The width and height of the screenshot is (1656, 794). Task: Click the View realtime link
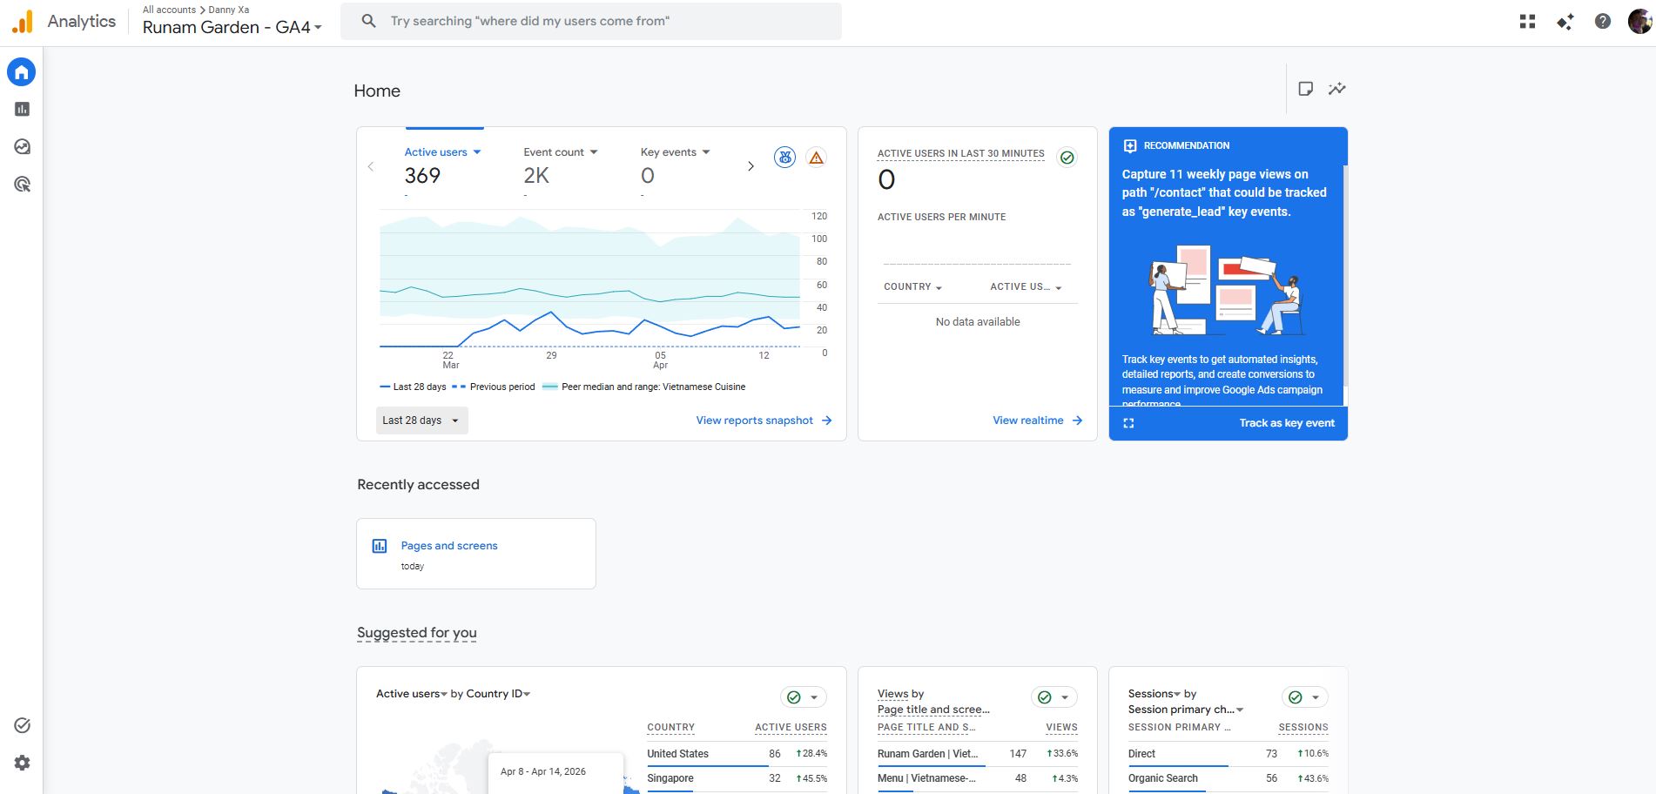[x=1037, y=421]
